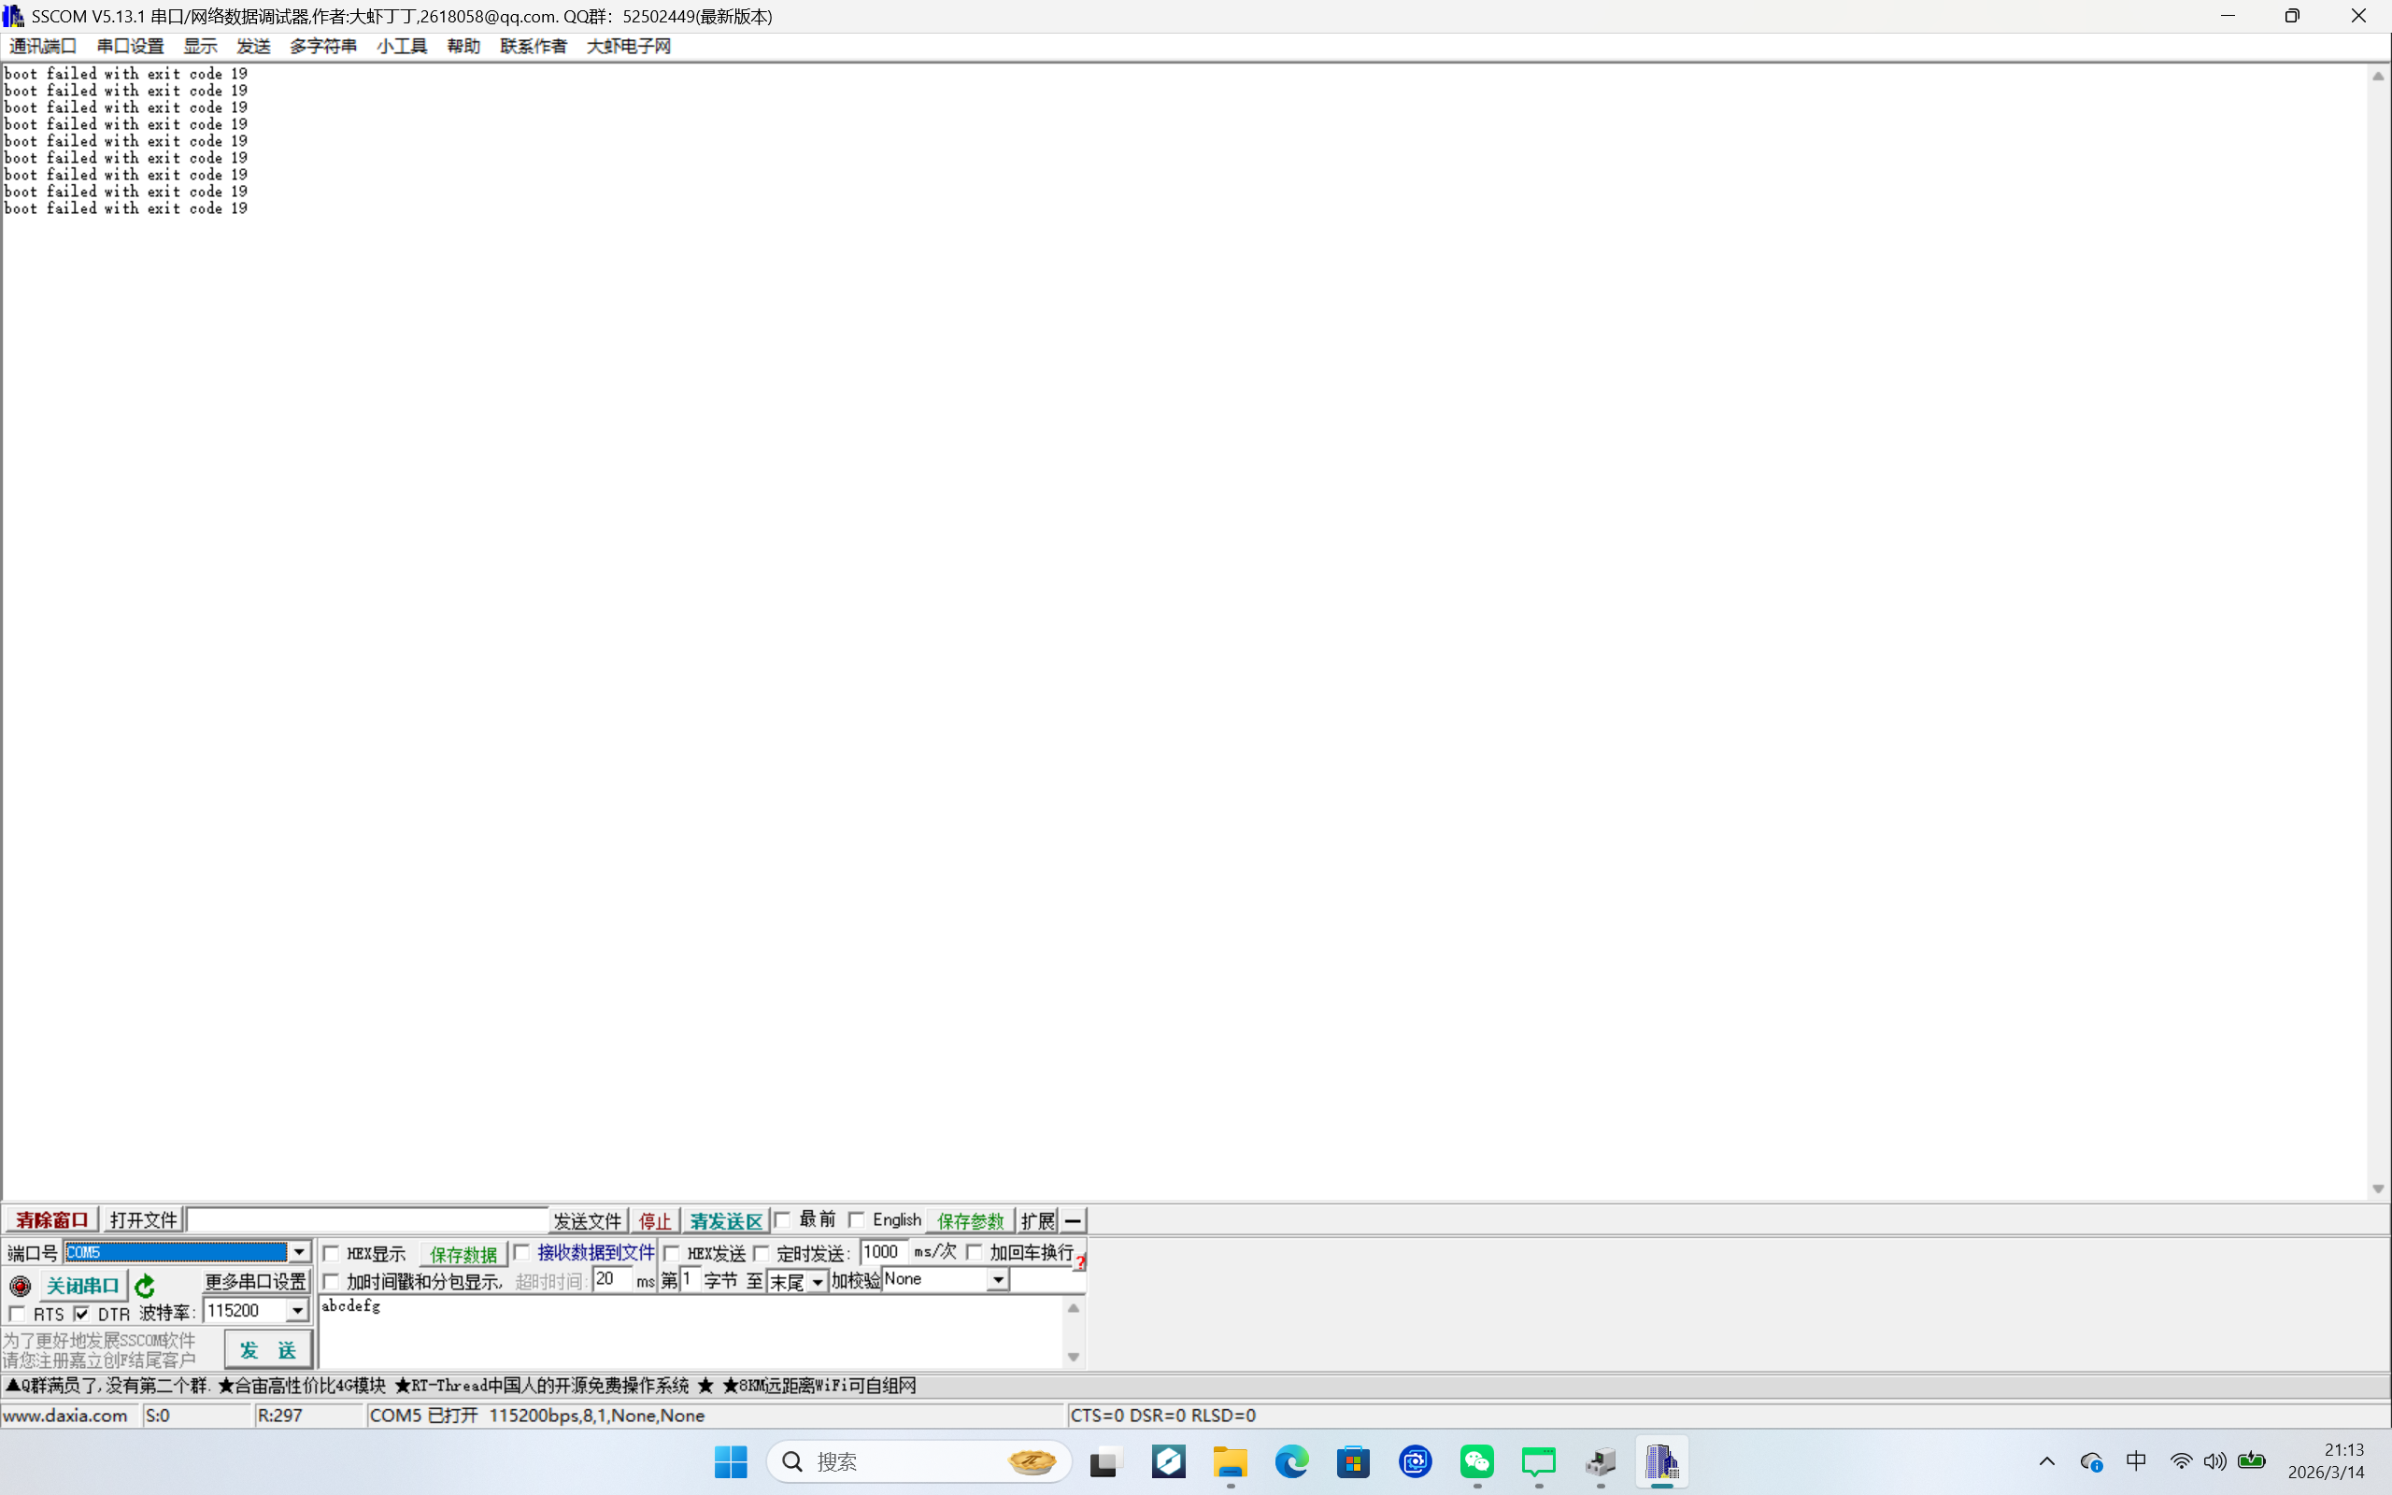Viewport: 2392px width, 1495px height.
Task: Click the receive area scrollbar down arrow
Action: tap(2377, 1189)
